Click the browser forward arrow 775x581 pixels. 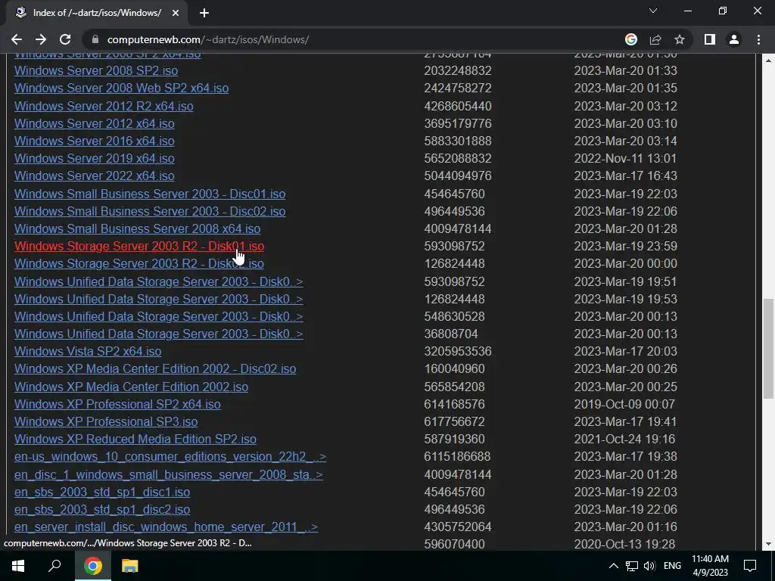41,39
